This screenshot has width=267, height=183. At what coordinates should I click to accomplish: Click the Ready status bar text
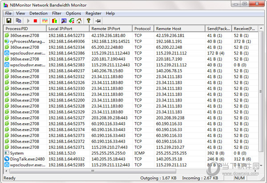tap(9, 178)
